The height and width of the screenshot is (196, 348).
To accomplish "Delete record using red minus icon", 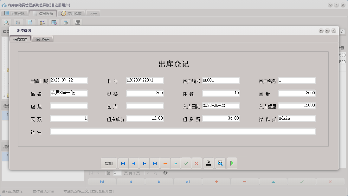I will coord(165,163).
